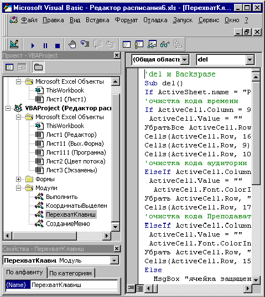The width and height of the screenshot is (265, 297).
Task: Open the Общая область object dropdown
Action: coord(184,60)
